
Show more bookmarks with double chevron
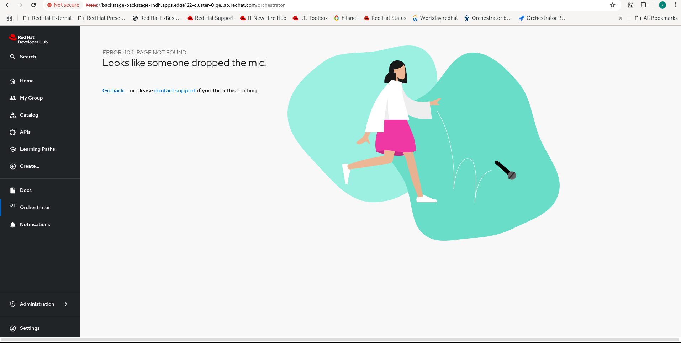(621, 18)
